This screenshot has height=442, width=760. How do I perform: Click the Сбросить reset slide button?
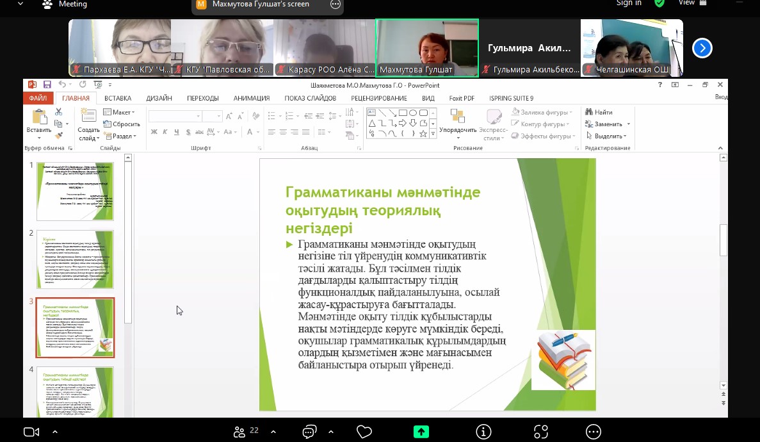pyautogui.click(x=122, y=124)
